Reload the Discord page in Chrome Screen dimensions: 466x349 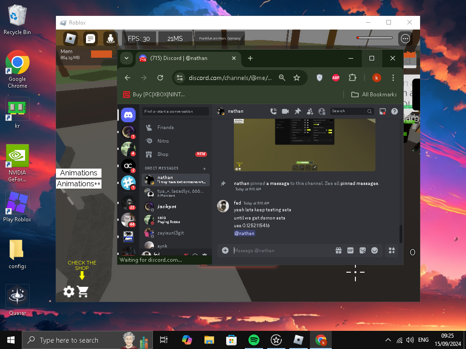tap(160, 78)
